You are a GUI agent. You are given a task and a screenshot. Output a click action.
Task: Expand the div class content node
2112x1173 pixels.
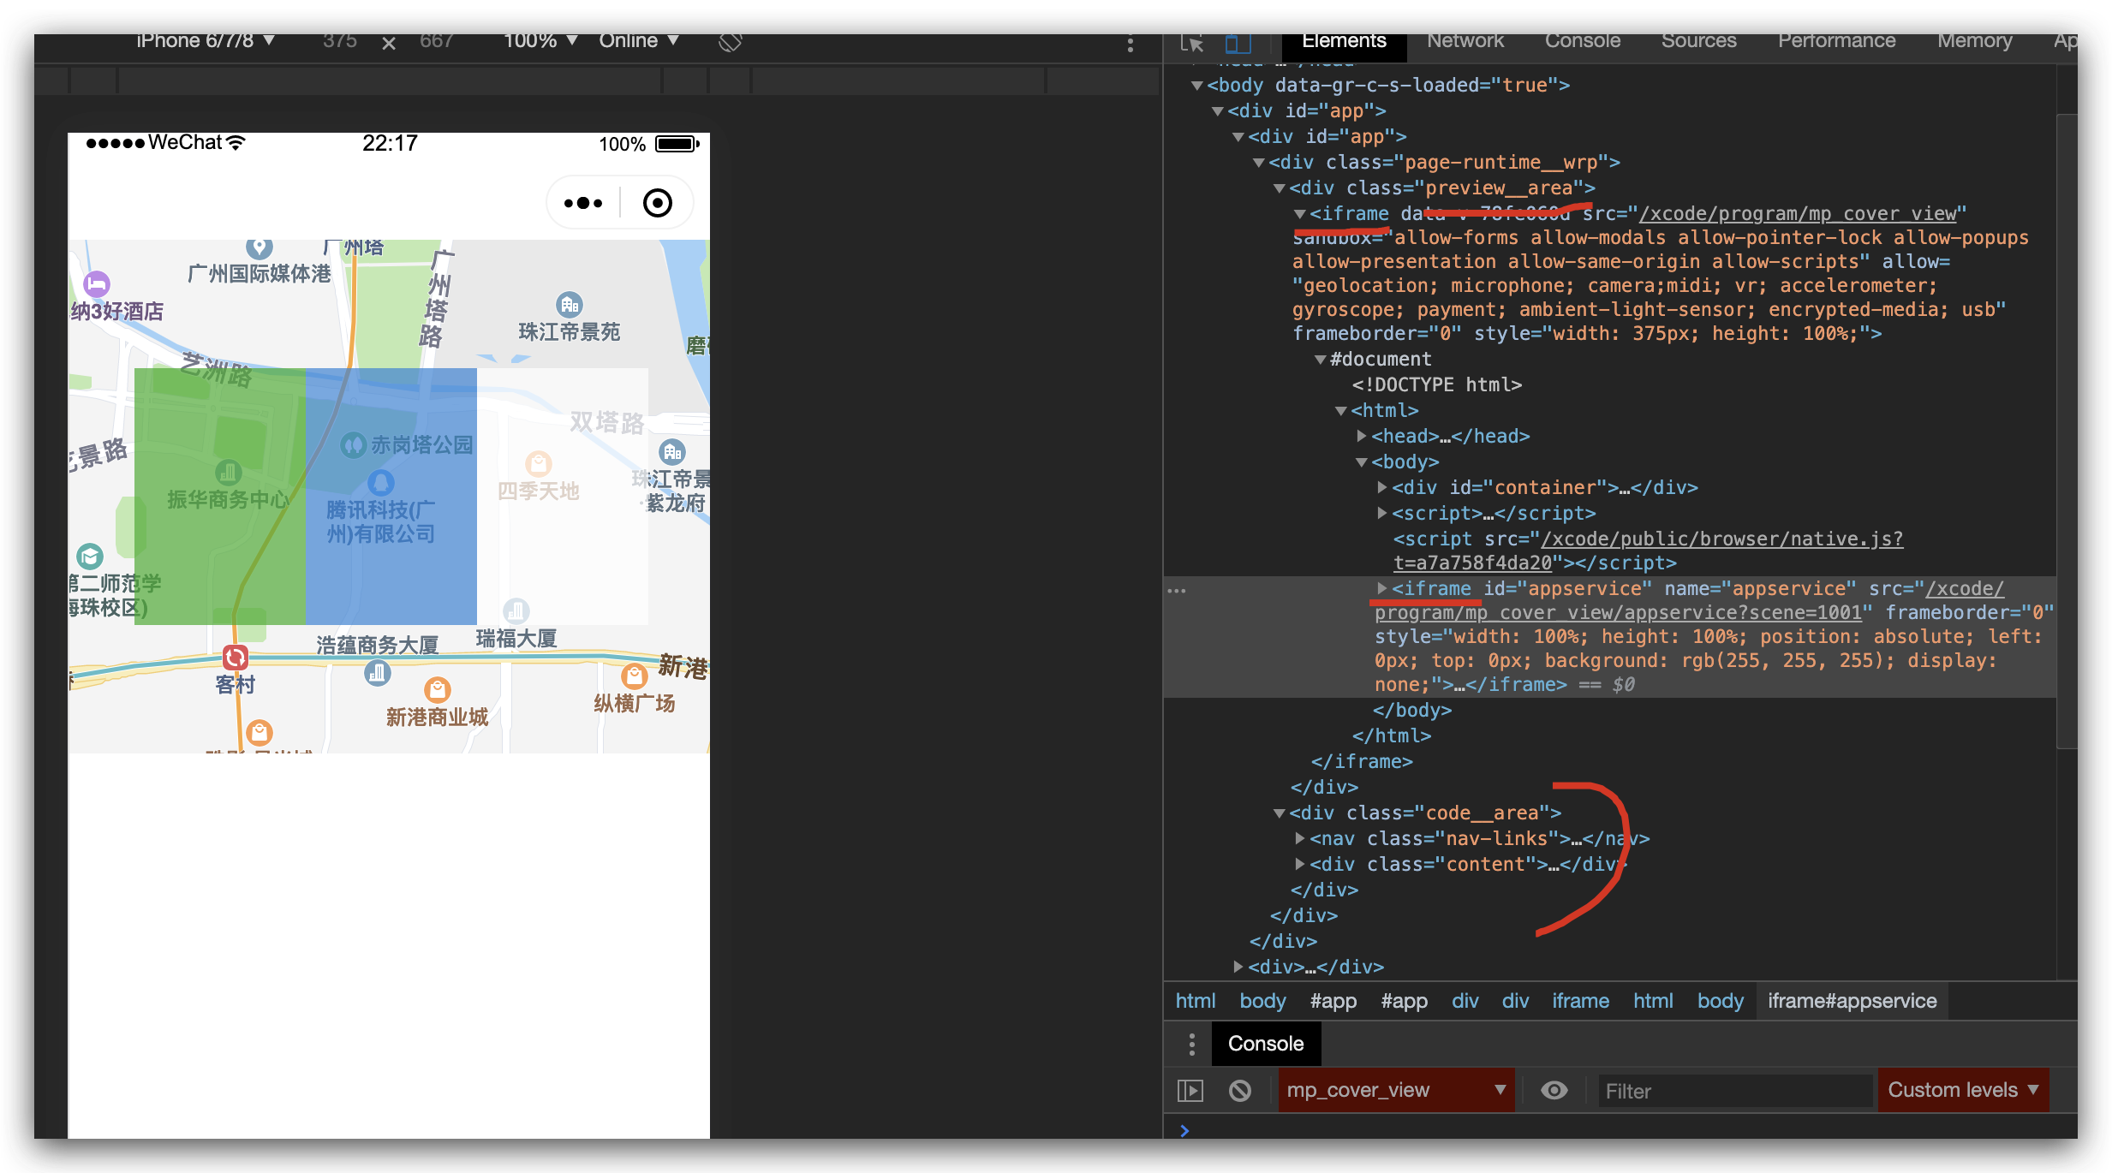click(x=1300, y=864)
